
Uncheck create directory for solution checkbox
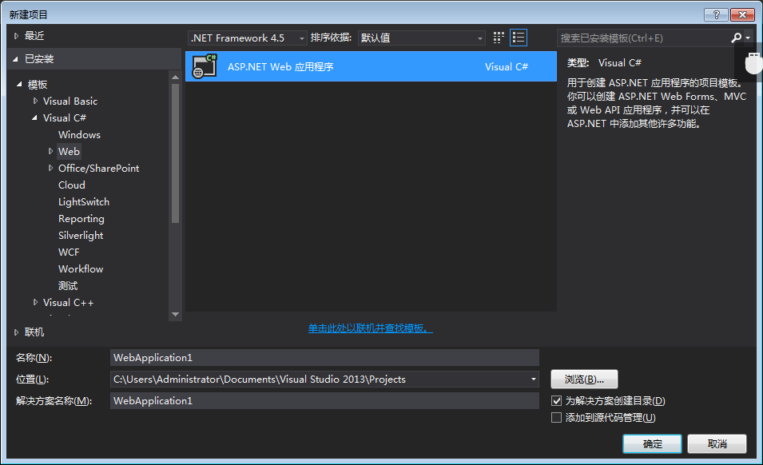coord(556,401)
